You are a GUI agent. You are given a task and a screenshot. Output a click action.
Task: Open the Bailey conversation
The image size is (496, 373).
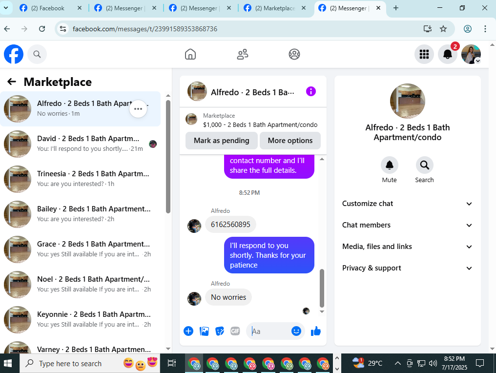pyautogui.click(x=81, y=214)
